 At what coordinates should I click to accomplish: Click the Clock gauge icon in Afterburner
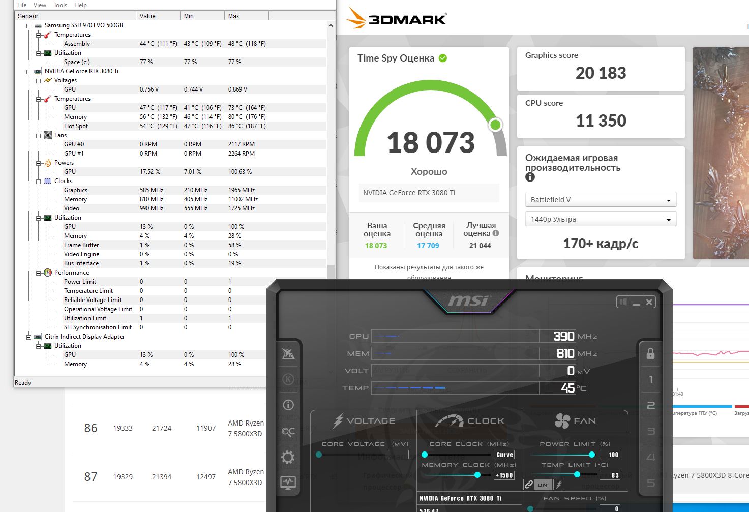(x=450, y=421)
